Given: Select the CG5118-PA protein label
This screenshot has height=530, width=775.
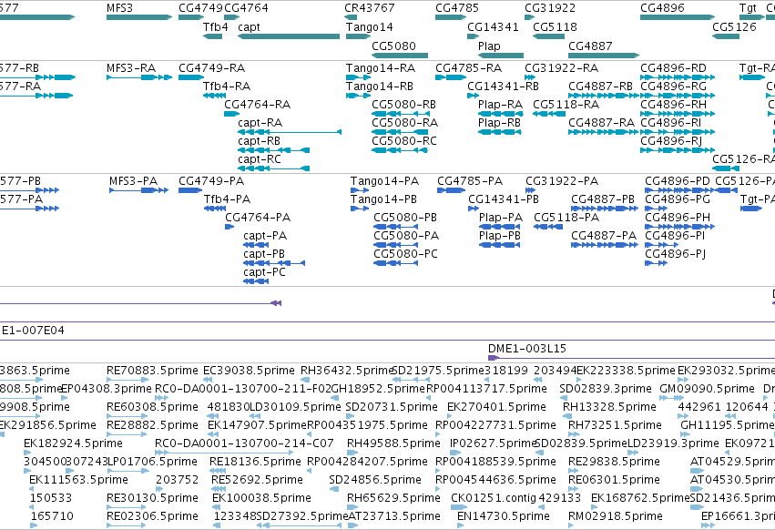Looking at the screenshot, I should 566,218.
